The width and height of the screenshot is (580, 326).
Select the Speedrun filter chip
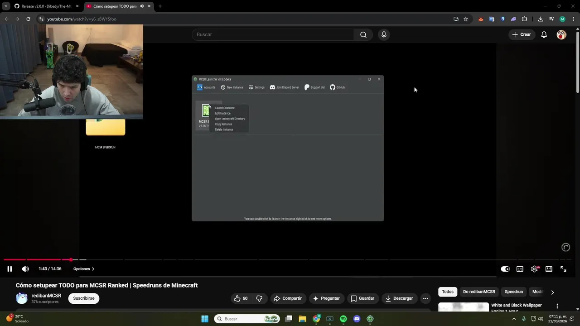click(x=514, y=292)
